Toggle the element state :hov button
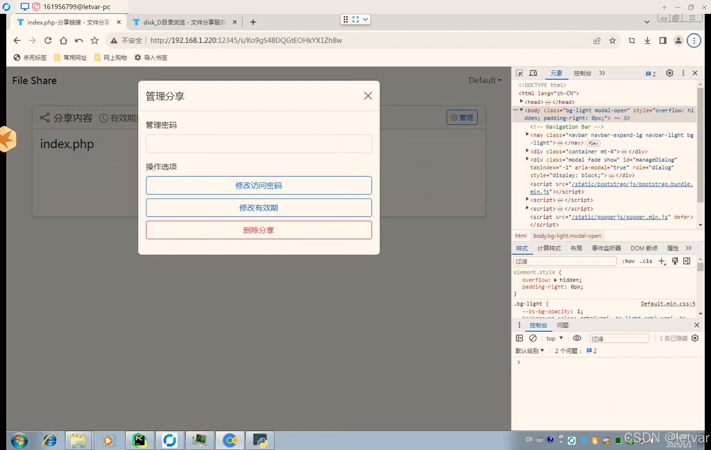 (628, 261)
